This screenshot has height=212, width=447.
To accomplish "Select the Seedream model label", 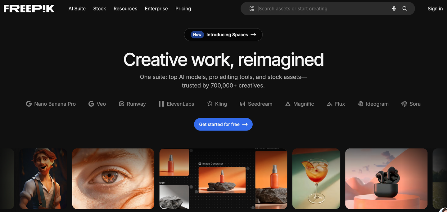I will click(260, 104).
